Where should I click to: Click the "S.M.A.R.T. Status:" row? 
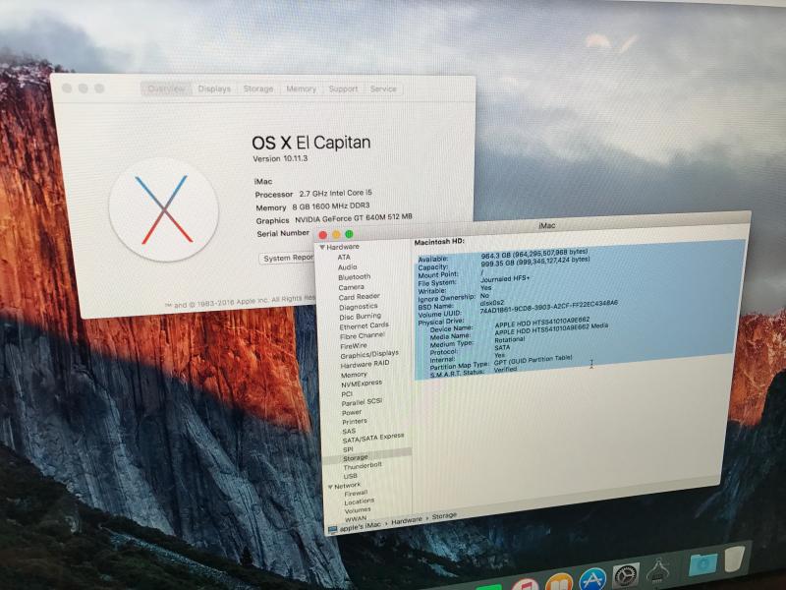(x=474, y=371)
